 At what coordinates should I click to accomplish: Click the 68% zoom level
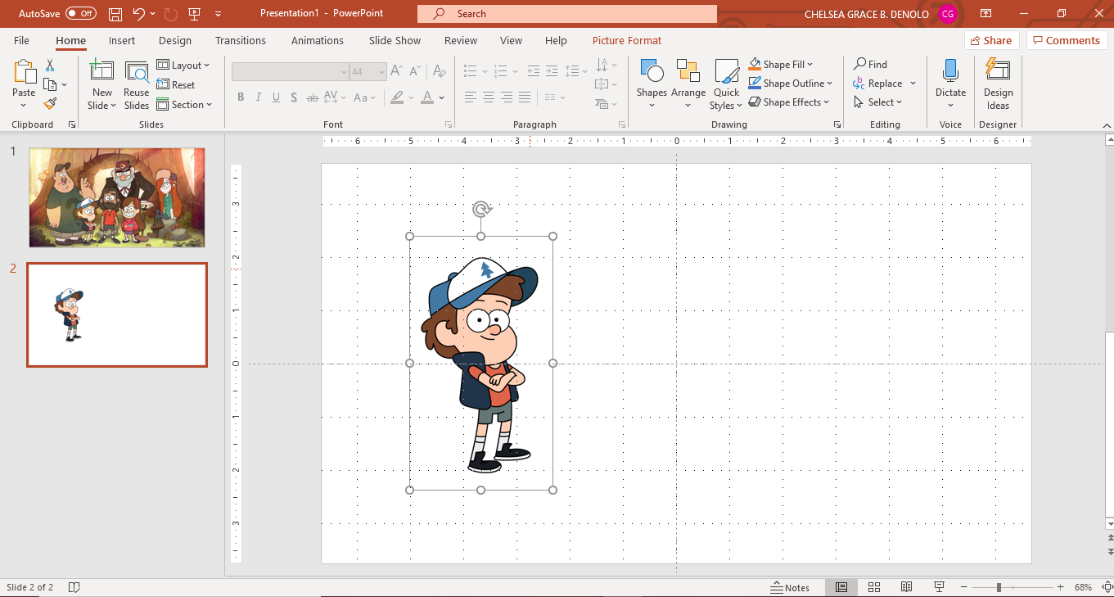(1084, 587)
